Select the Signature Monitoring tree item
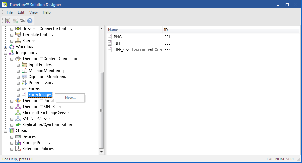Viewport: 302px width, 163px height. point(47,77)
